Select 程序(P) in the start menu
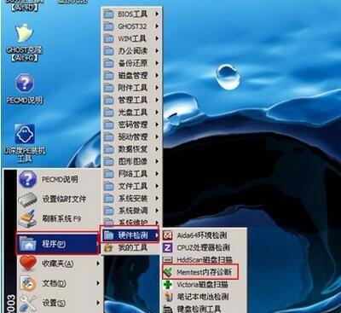 pos(58,244)
